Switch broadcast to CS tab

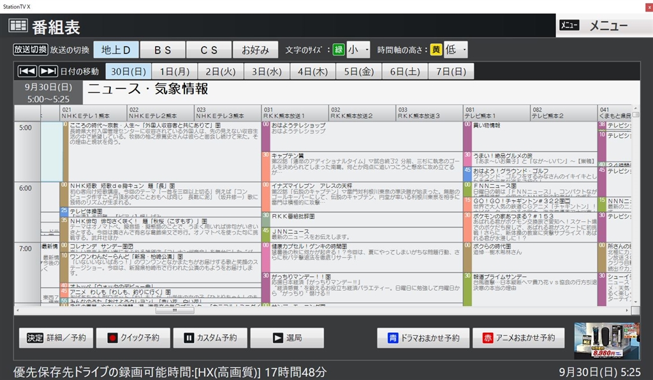pyautogui.click(x=209, y=50)
